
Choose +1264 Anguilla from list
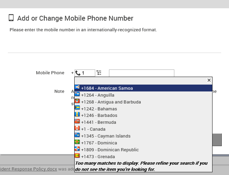(143, 95)
